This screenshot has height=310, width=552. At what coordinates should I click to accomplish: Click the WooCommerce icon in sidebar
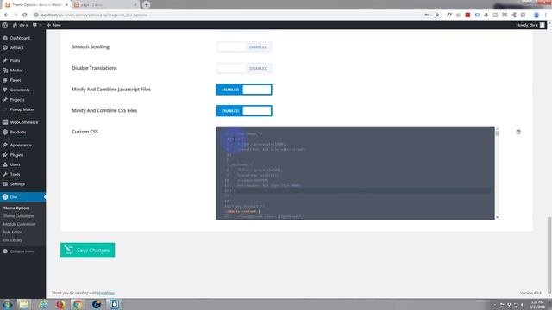pyautogui.click(x=5, y=122)
